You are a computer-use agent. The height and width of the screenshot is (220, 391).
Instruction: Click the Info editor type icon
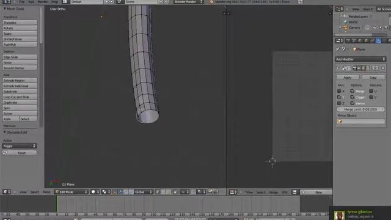tap(7, 2)
